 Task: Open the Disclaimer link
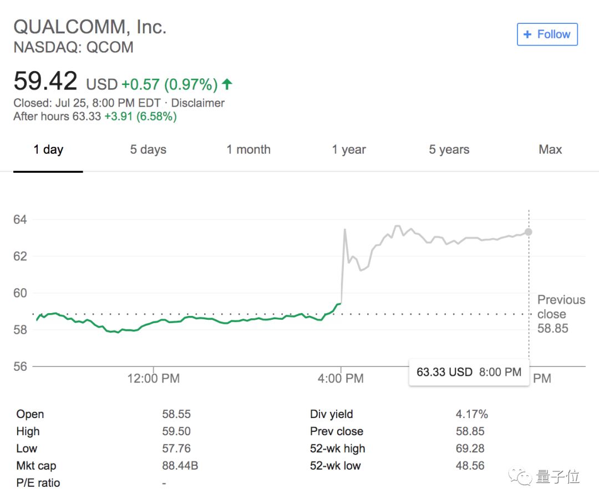(197, 103)
